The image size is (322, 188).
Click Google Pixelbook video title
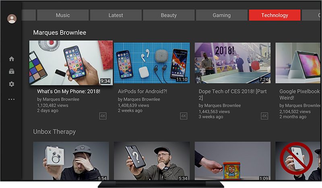point(299,94)
